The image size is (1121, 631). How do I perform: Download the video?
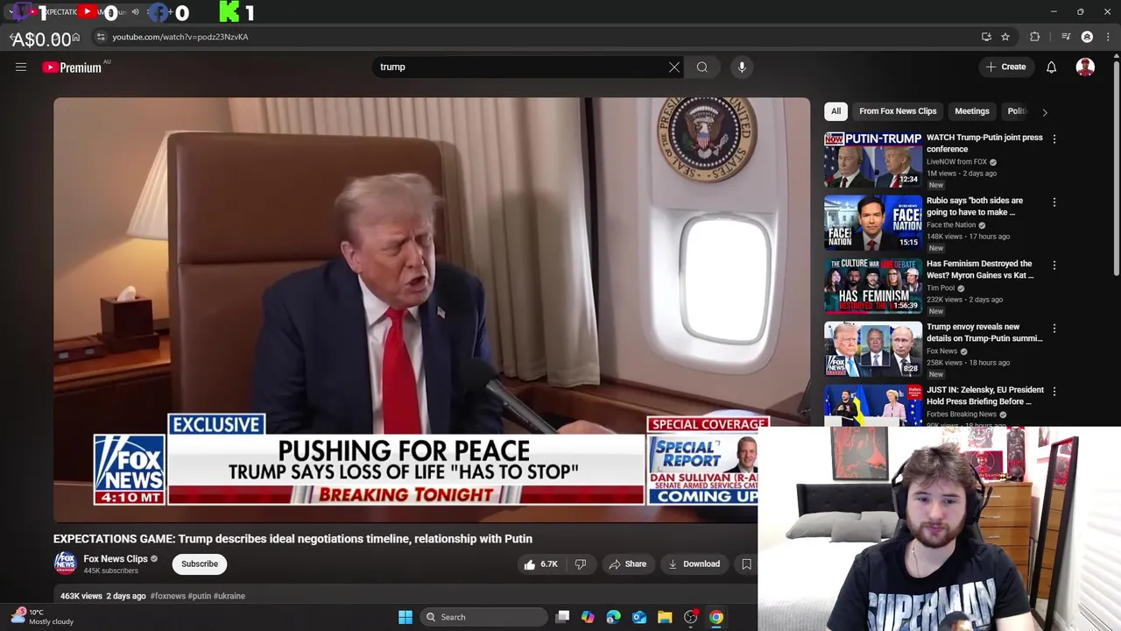694,564
